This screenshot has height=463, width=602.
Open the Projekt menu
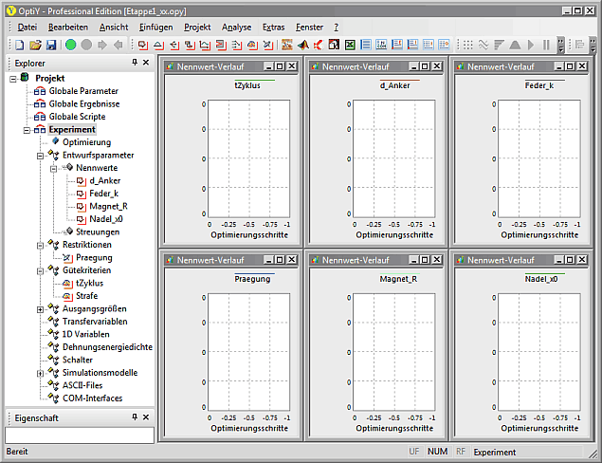click(x=197, y=28)
